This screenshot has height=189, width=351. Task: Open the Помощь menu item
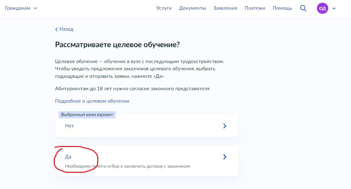tap(282, 8)
